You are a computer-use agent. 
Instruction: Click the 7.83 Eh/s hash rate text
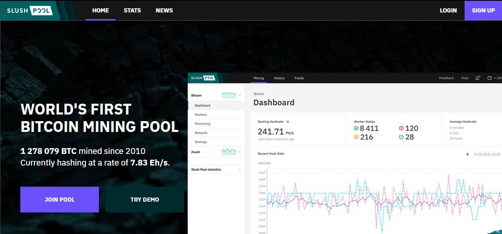click(150, 163)
